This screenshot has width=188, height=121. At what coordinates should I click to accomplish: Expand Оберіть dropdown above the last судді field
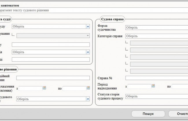coord(88,52)
